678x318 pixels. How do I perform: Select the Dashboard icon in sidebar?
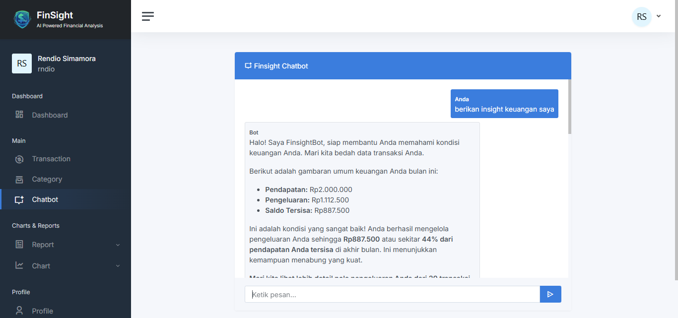point(19,115)
